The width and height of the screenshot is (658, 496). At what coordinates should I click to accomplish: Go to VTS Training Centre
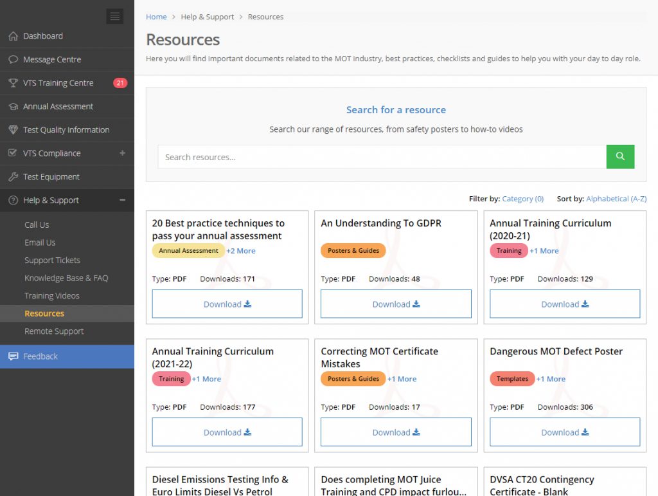pos(67,83)
